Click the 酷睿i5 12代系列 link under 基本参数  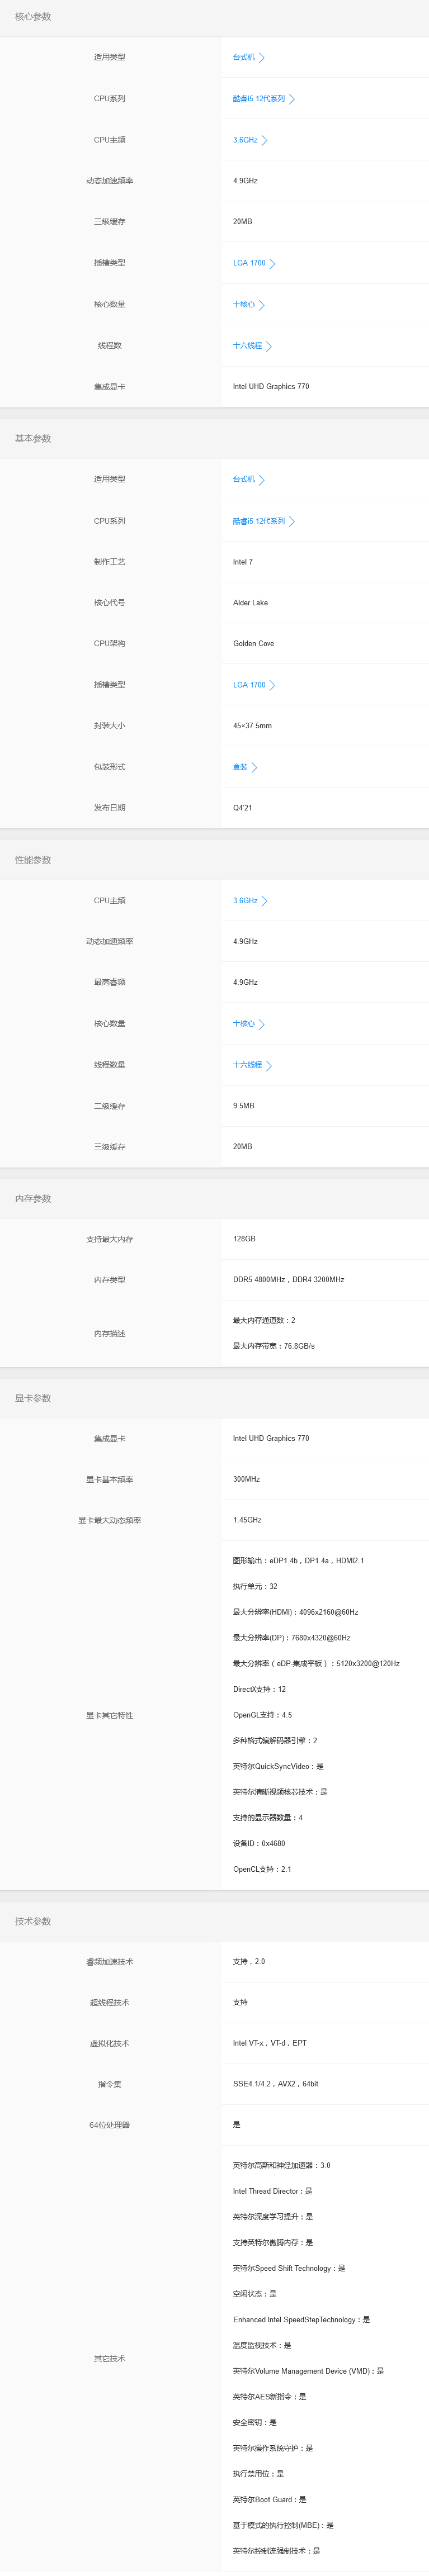coord(260,521)
